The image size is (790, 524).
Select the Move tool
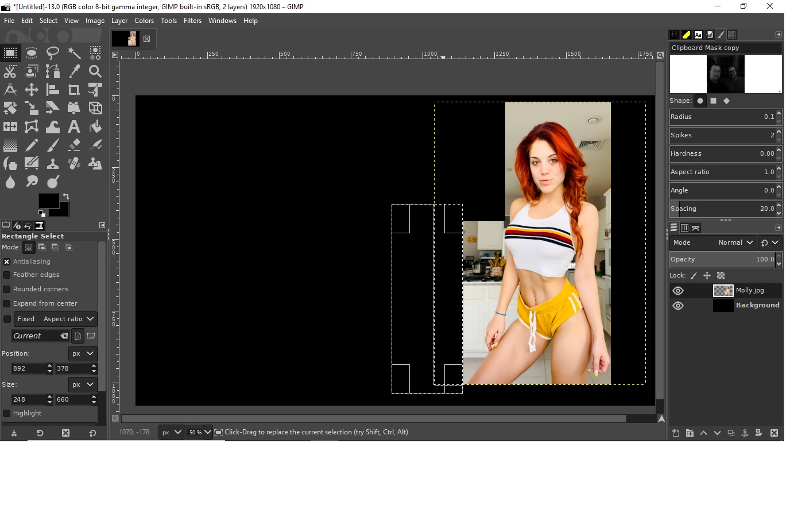pyautogui.click(x=32, y=90)
